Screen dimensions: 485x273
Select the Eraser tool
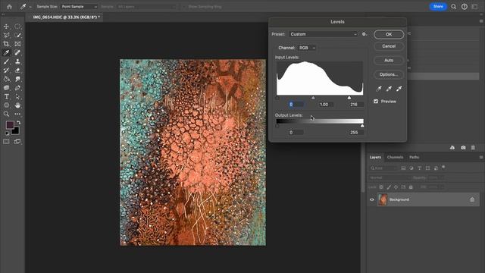(17, 71)
